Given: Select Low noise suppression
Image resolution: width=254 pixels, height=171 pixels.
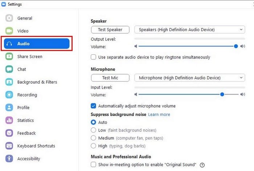Looking at the screenshot, I should [93, 130].
